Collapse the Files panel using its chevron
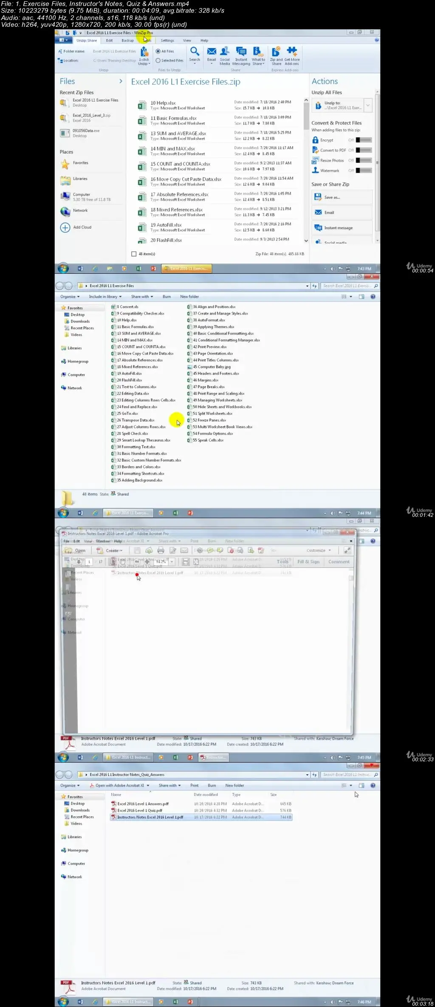This screenshot has height=1007, width=435. (x=121, y=81)
